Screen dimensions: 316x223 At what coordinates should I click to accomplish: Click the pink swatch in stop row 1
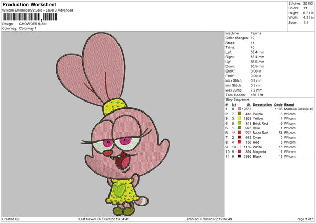(x=239, y=109)
